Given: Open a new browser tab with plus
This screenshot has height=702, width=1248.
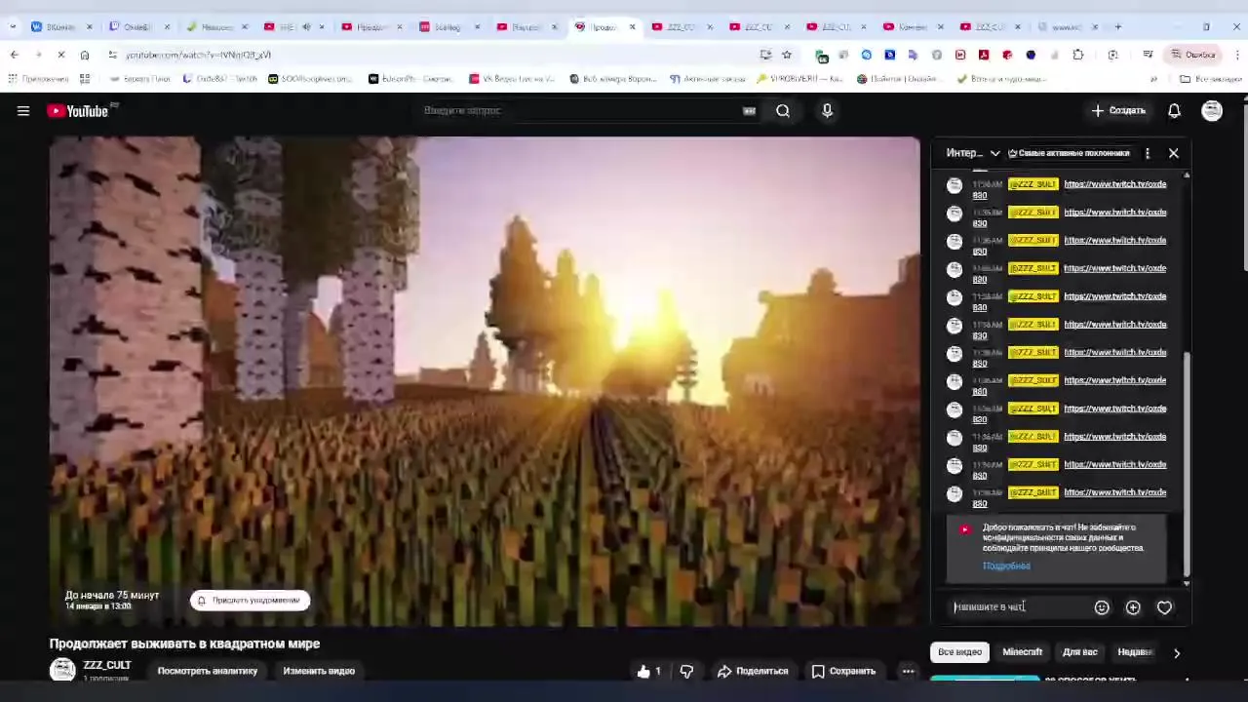Looking at the screenshot, I should point(1118,26).
